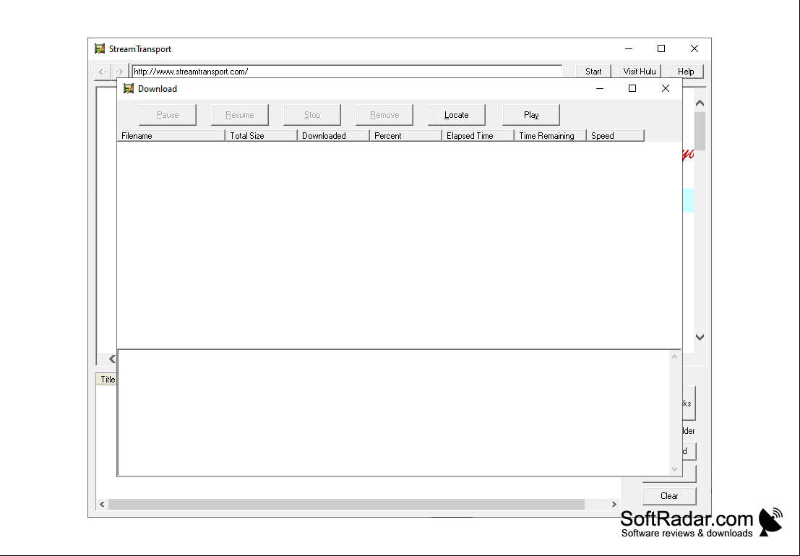Click the browser pane horizontal scroll left arrow
This screenshot has height=556, width=800.
(x=112, y=359)
